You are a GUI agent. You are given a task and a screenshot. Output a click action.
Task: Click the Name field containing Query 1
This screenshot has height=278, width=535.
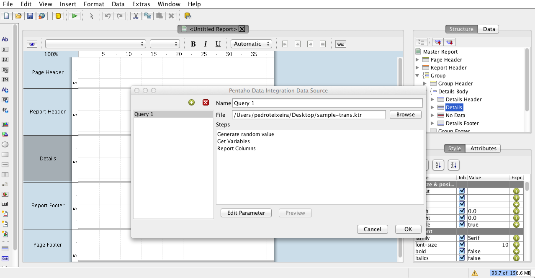327,103
